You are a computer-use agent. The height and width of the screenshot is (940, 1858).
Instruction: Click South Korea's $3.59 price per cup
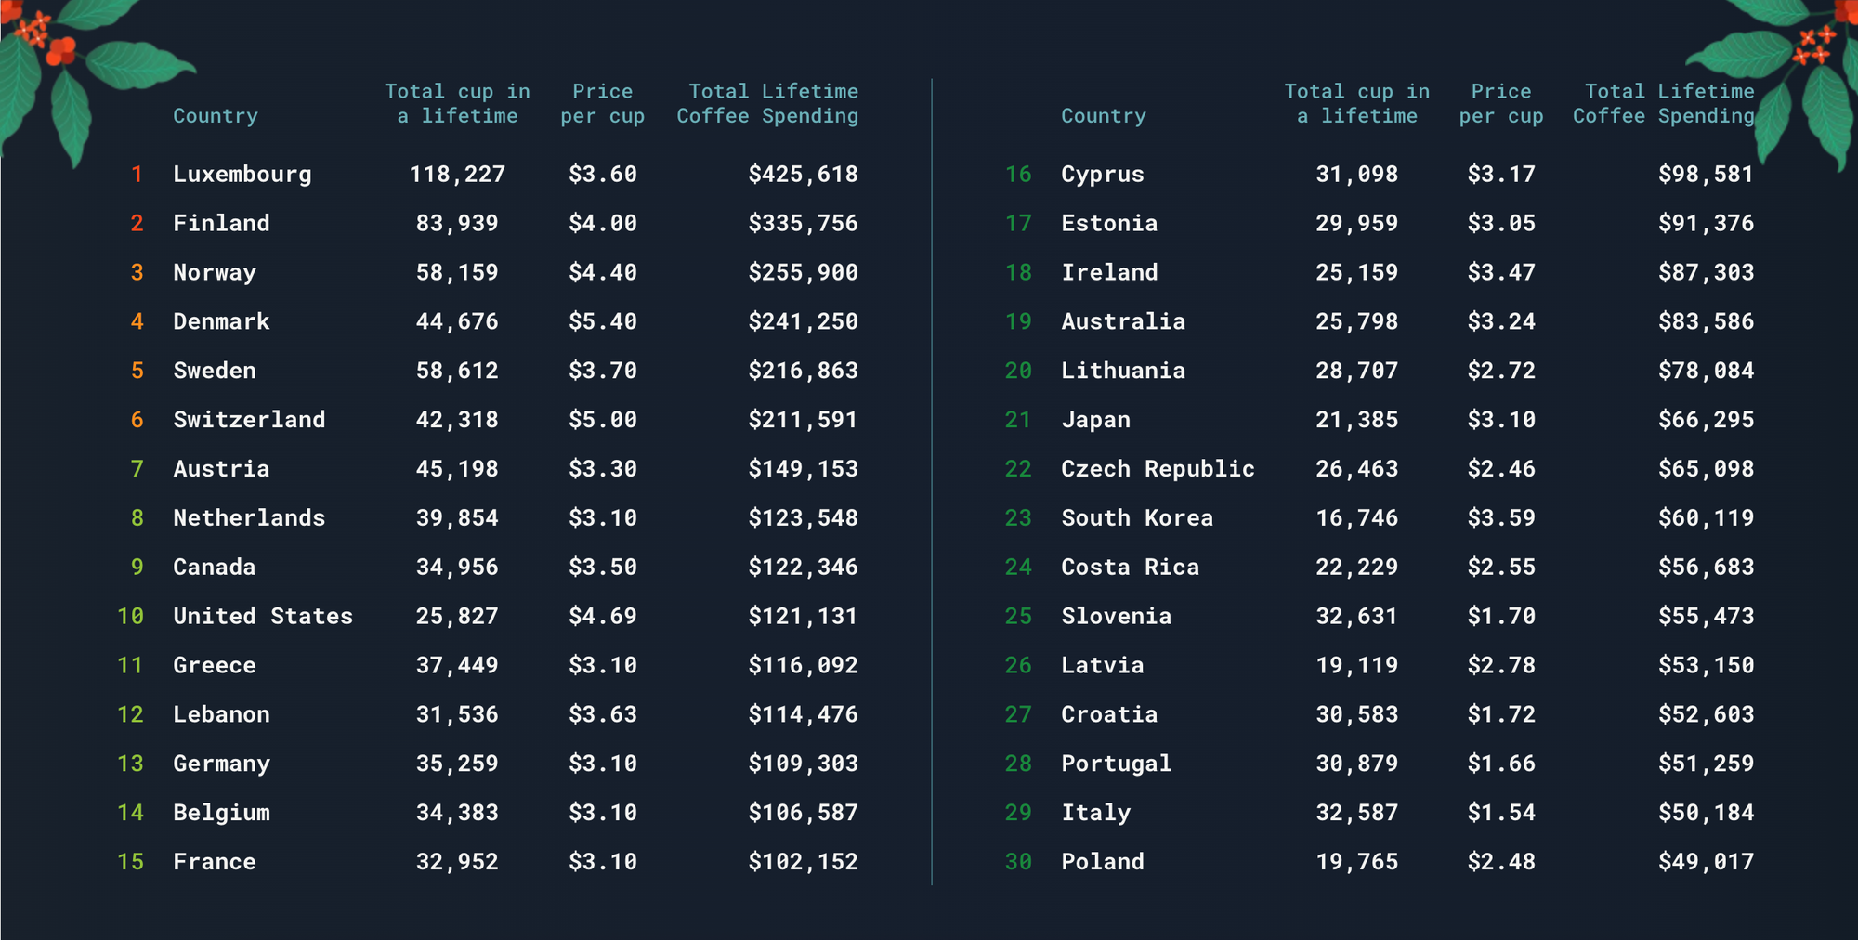coord(1500,518)
